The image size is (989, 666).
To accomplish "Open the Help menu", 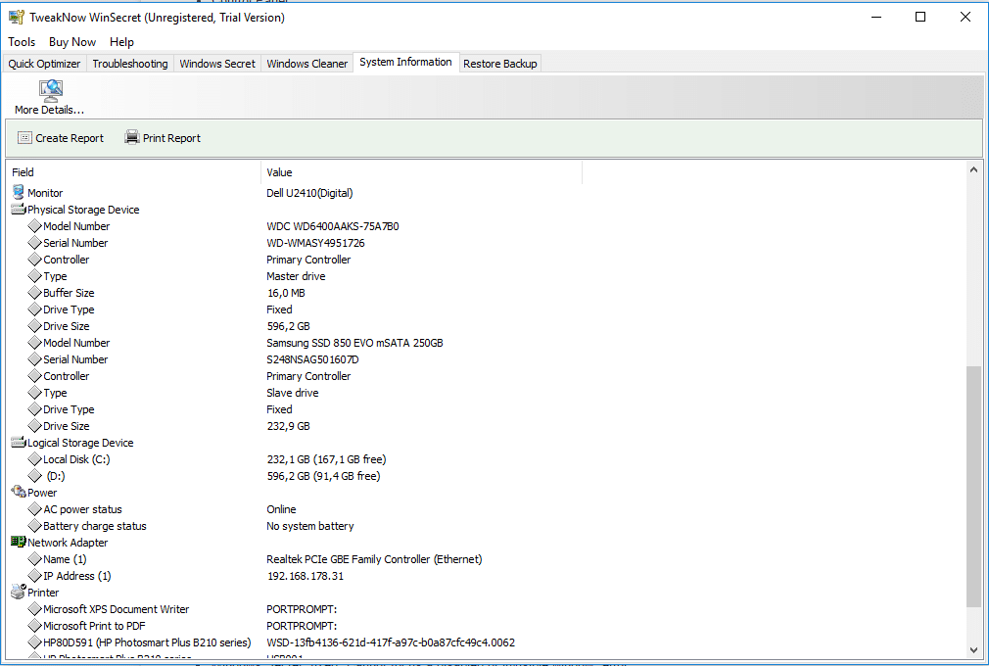I will (121, 41).
